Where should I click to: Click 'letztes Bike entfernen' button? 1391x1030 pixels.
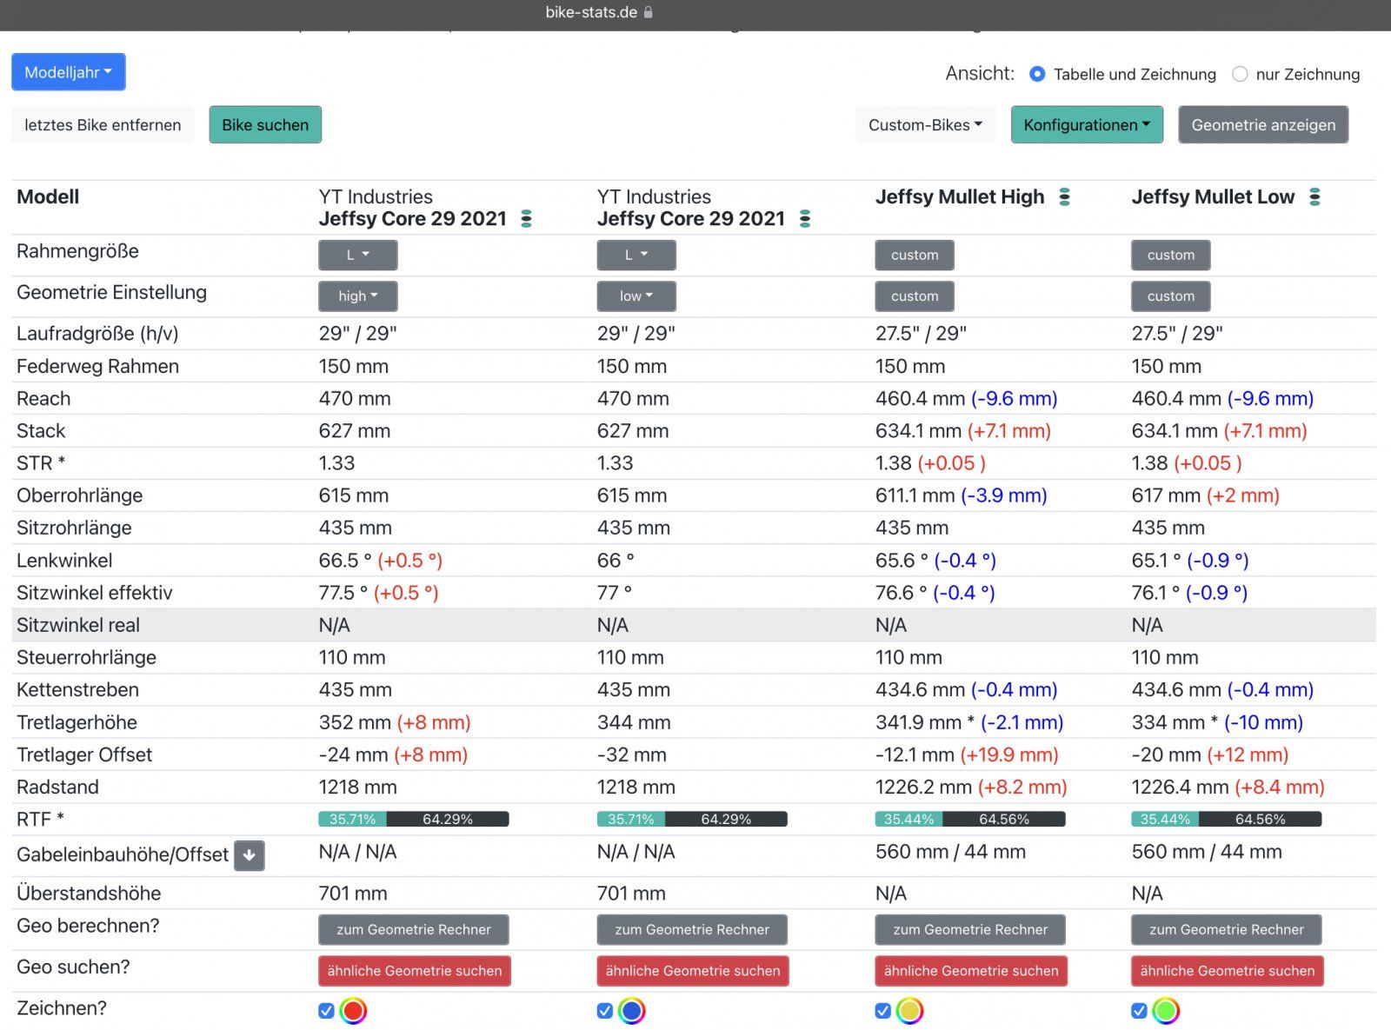(x=103, y=125)
